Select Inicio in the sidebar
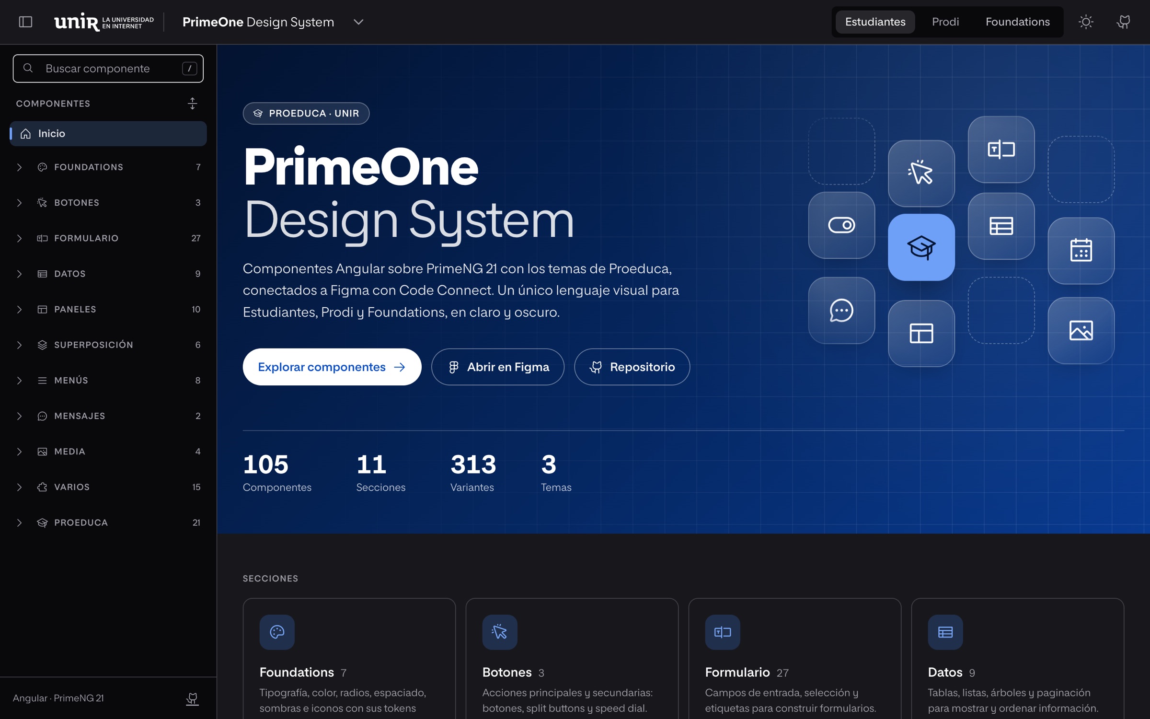The image size is (1150, 719). tap(108, 134)
